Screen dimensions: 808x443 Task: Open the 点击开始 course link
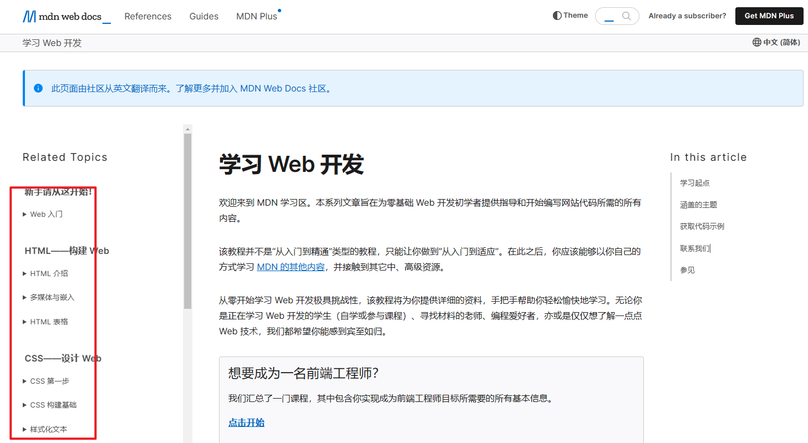(x=246, y=422)
